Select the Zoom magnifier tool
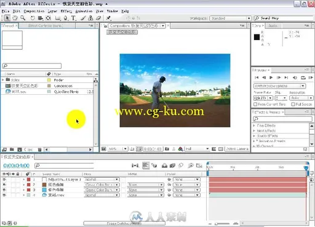315x227 pixels. pos(23,18)
